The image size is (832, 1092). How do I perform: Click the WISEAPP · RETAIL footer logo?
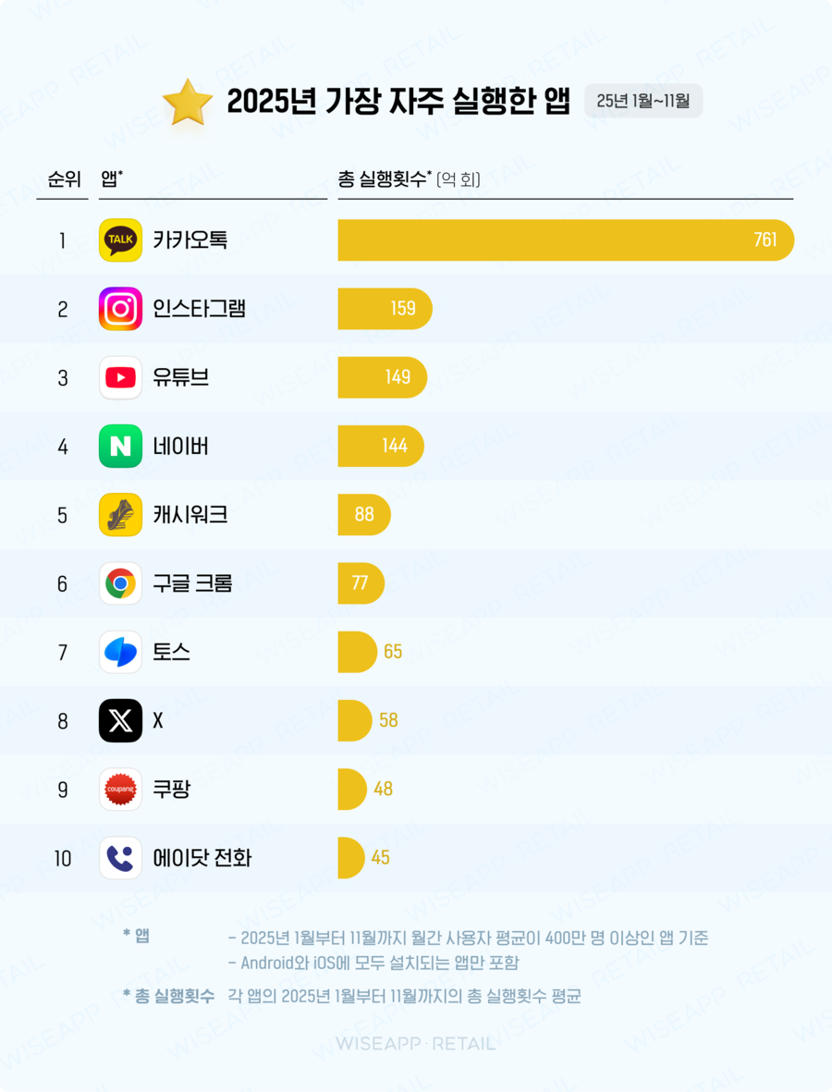click(415, 1043)
